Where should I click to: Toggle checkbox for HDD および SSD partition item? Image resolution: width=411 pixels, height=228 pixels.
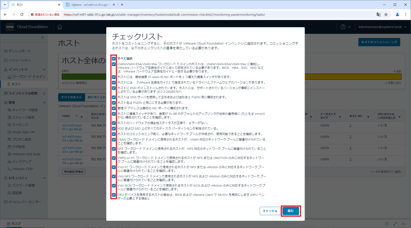coord(114,128)
